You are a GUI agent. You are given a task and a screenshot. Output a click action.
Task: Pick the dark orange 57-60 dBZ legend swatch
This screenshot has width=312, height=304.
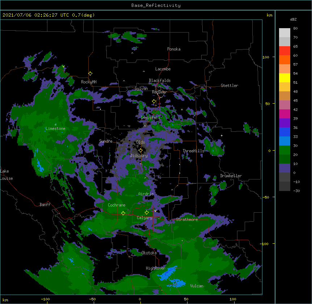coord(284,60)
